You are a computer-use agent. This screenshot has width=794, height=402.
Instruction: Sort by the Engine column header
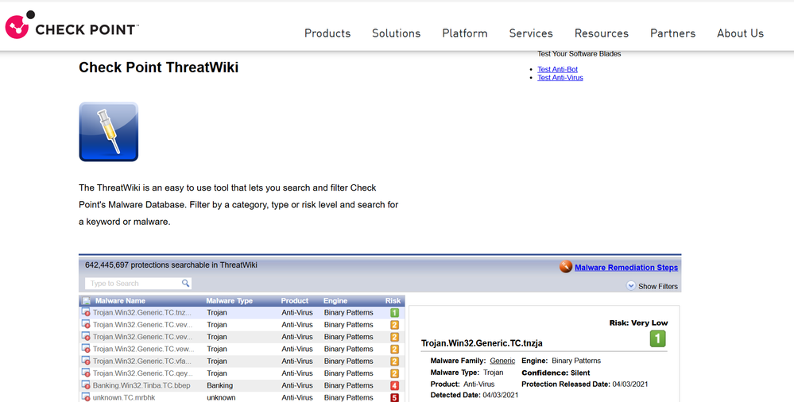(335, 301)
